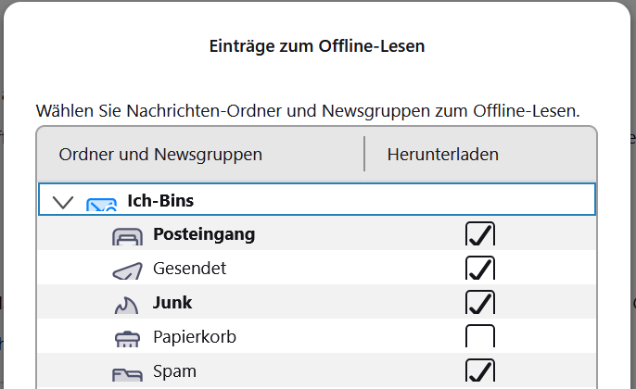This screenshot has height=389, width=636.
Task: Toggle the Spam download checkbox
Action: point(480,371)
